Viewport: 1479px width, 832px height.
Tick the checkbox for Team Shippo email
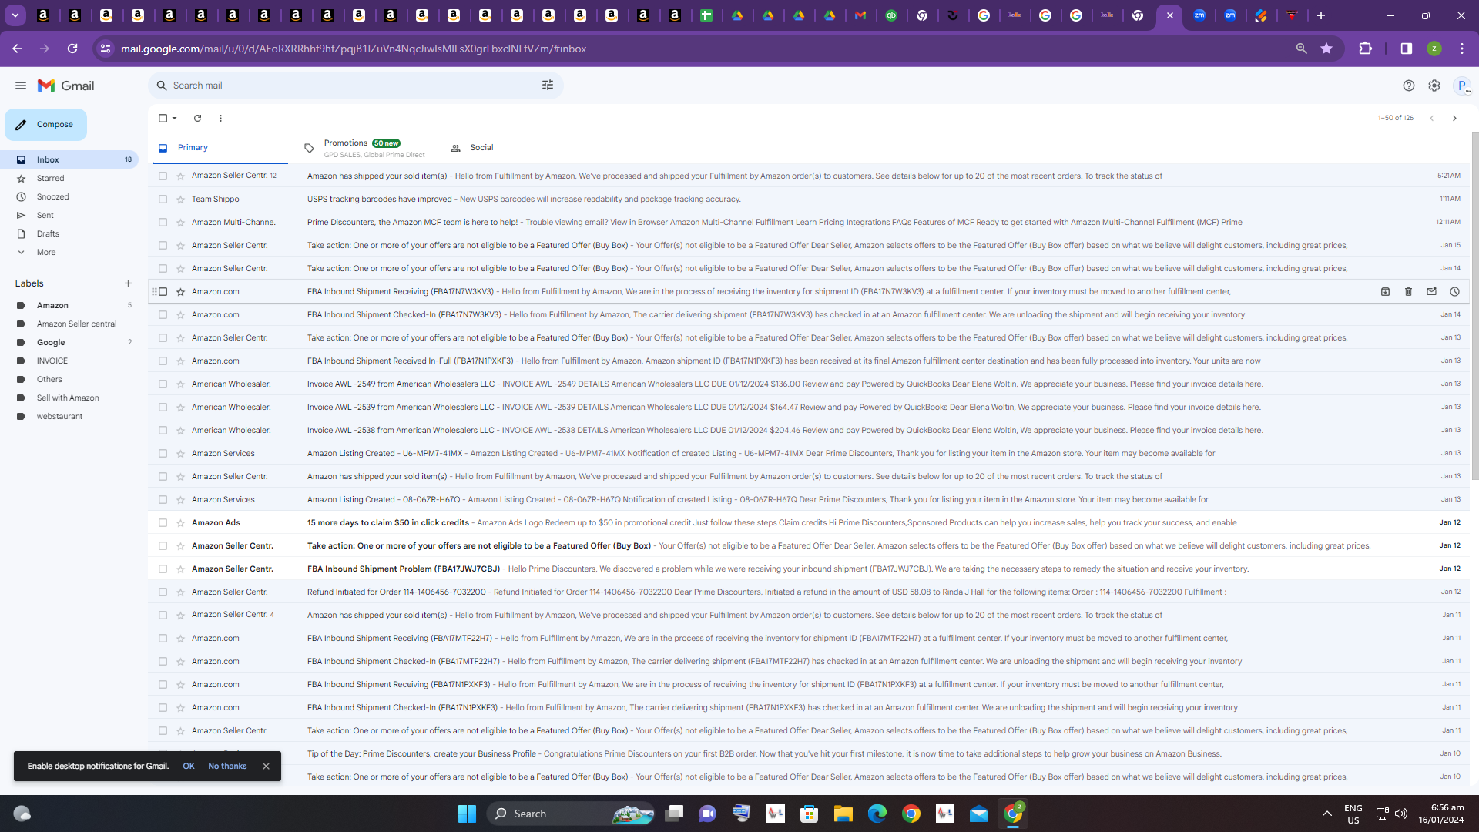point(163,199)
